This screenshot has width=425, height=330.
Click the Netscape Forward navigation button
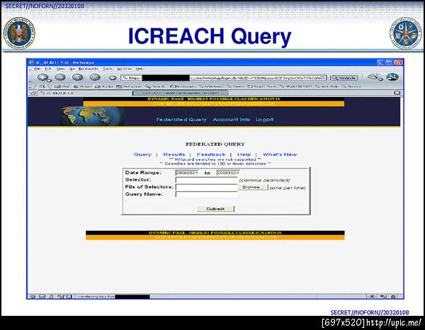pos(60,77)
